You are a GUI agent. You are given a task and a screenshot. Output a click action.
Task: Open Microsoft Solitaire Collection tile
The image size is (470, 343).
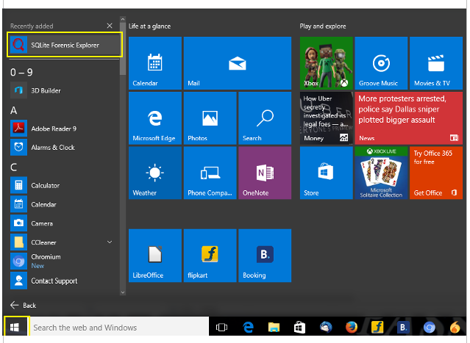click(381, 173)
